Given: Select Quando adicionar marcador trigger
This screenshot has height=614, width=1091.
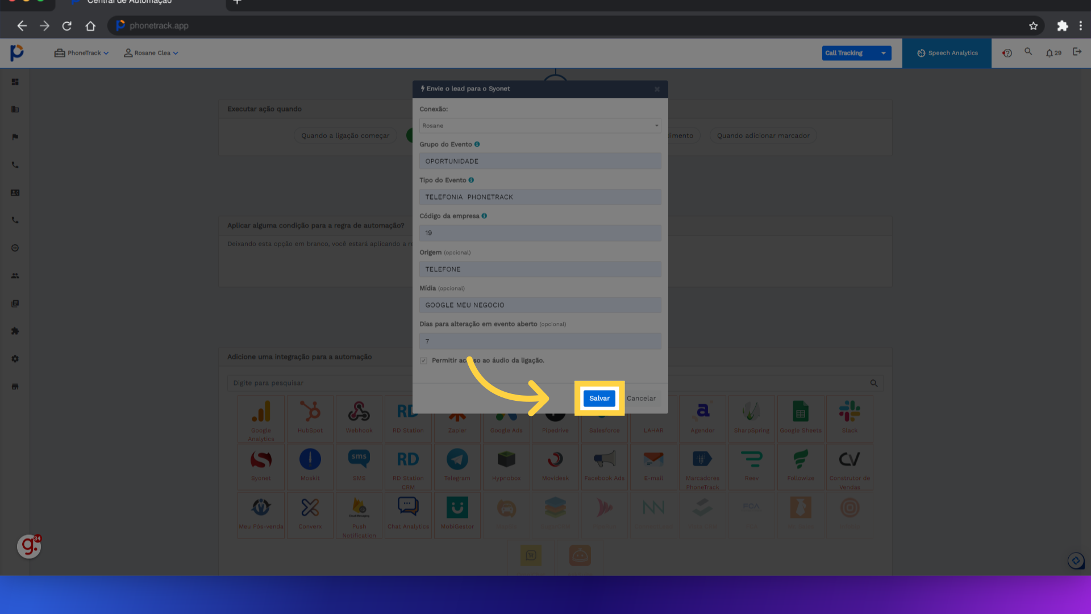Looking at the screenshot, I should (x=763, y=135).
